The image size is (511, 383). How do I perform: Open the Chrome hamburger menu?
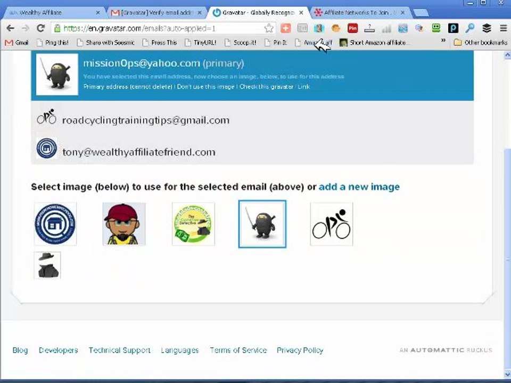pos(503,28)
